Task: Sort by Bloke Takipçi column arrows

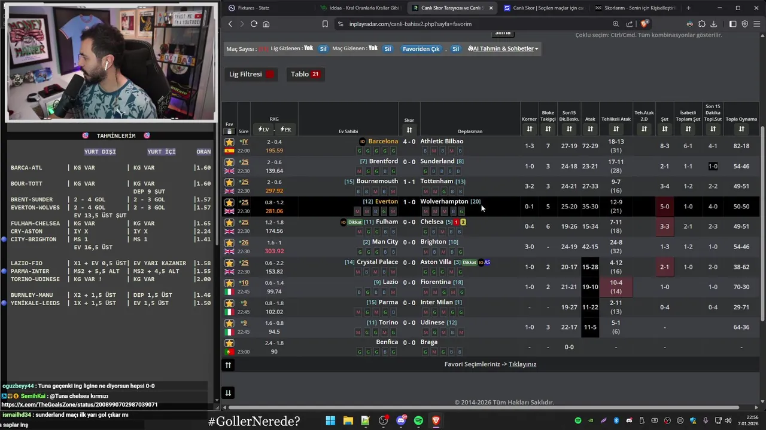Action: tap(548, 129)
